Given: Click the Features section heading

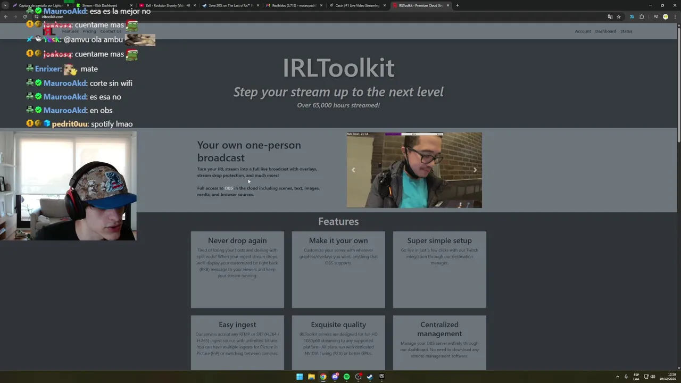Looking at the screenshot, I should (338, 221).
